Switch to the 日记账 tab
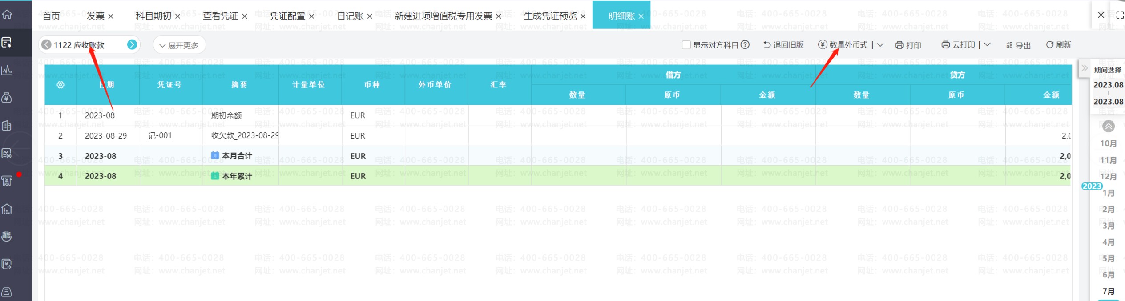The width and height of the screenshot is (1125, 301). tap(350, 16)
